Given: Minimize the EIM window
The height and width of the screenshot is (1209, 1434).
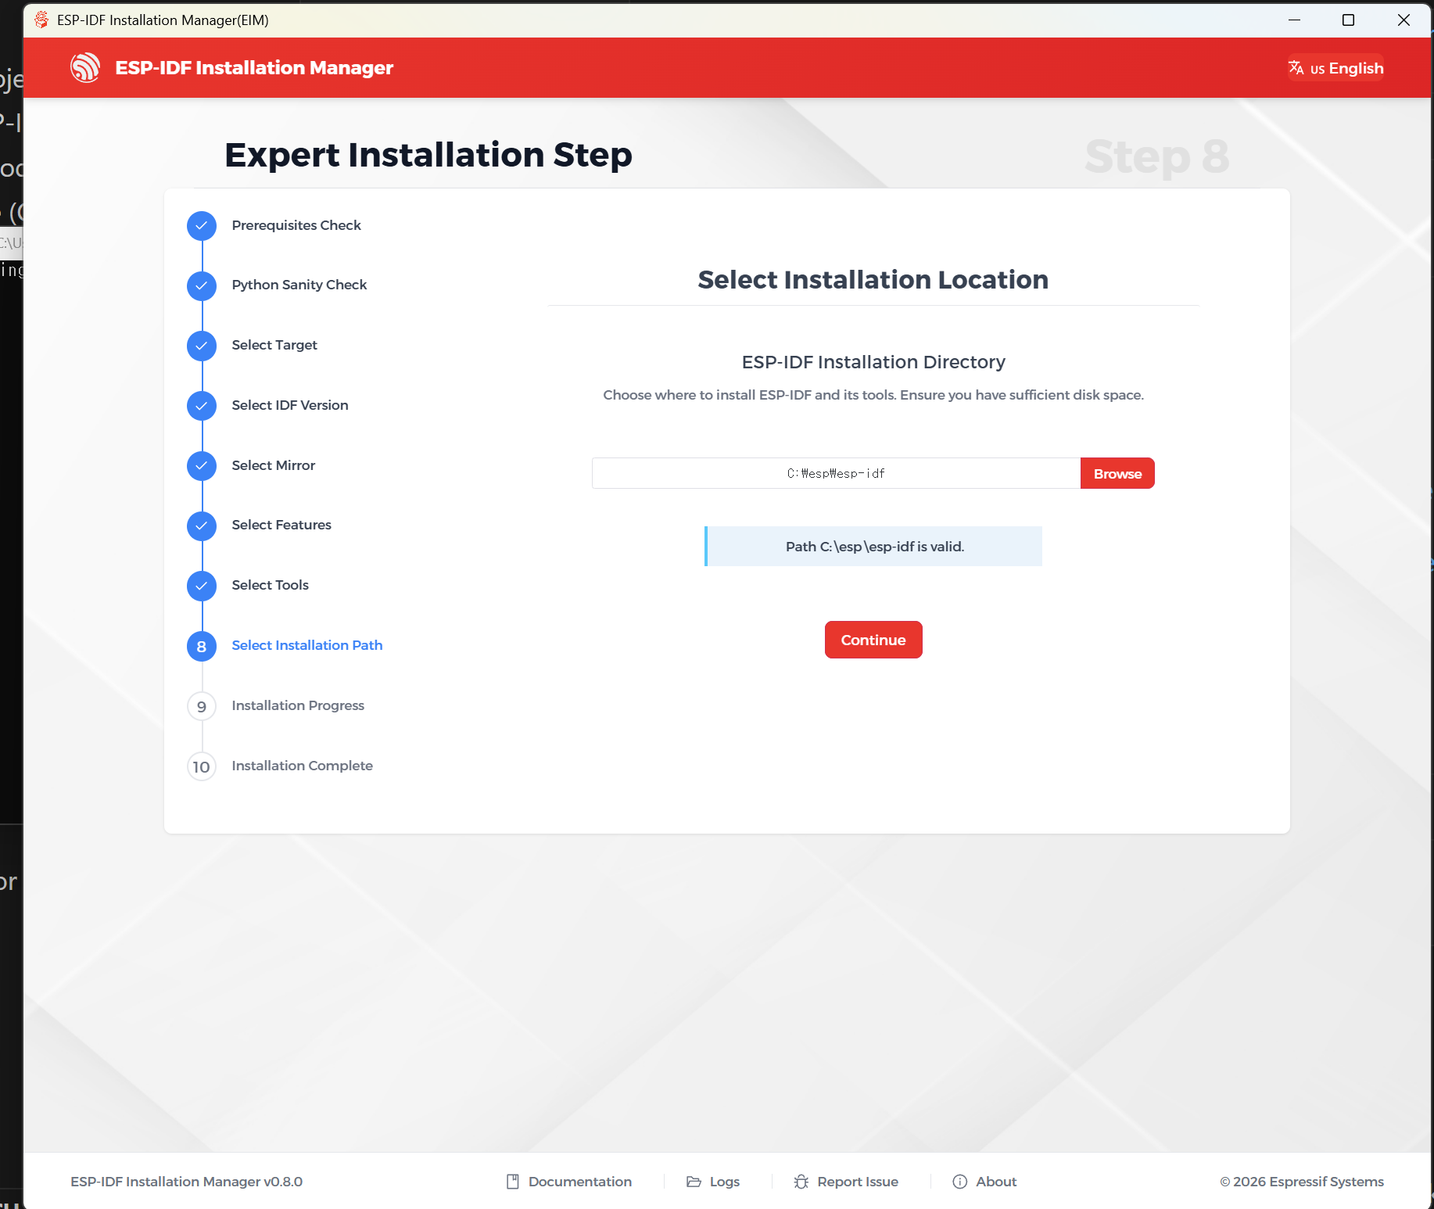Looking at the screenshot, I should [1294, 20].
